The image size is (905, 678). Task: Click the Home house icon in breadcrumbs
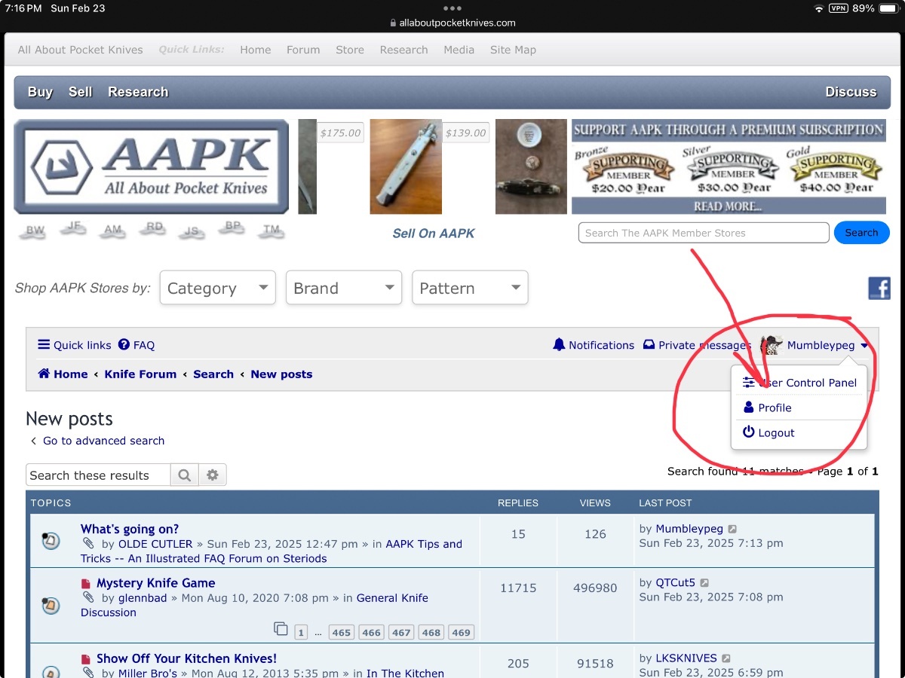click(44, 374)
